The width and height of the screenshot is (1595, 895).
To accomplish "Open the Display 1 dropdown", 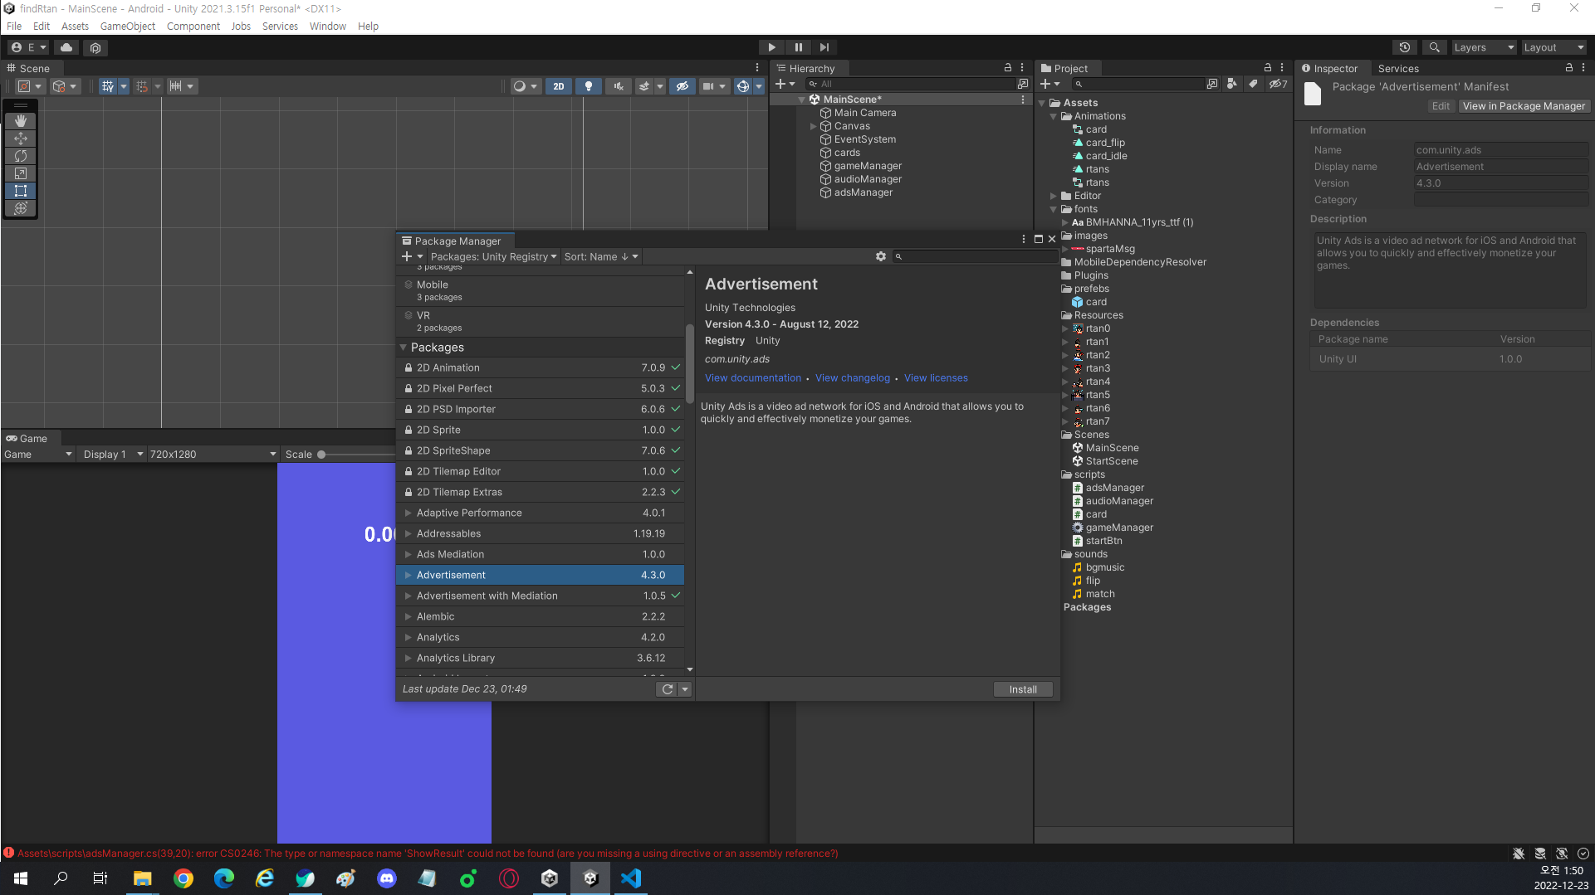I will (113, 455).
